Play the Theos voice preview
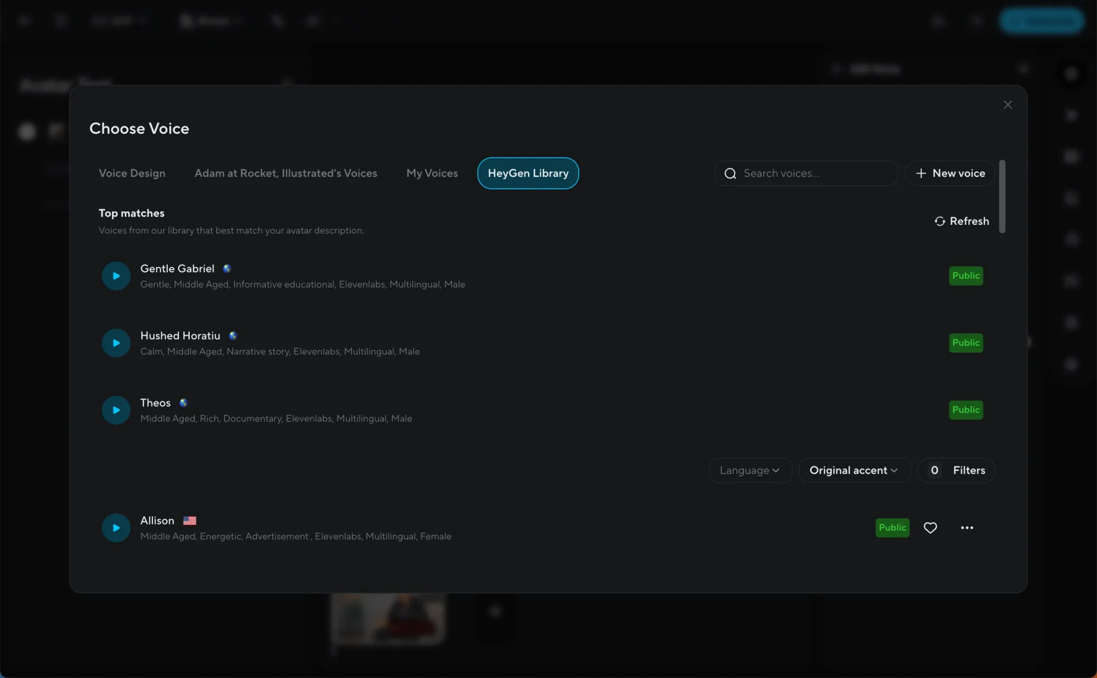Image resolution: width=1097 pixels, height=678 pixels. 116,410
